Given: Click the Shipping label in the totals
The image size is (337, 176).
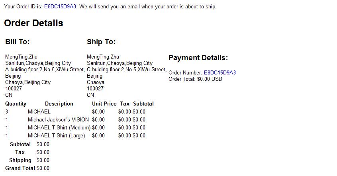Looking at the screenshot, I should pos(20,160).
